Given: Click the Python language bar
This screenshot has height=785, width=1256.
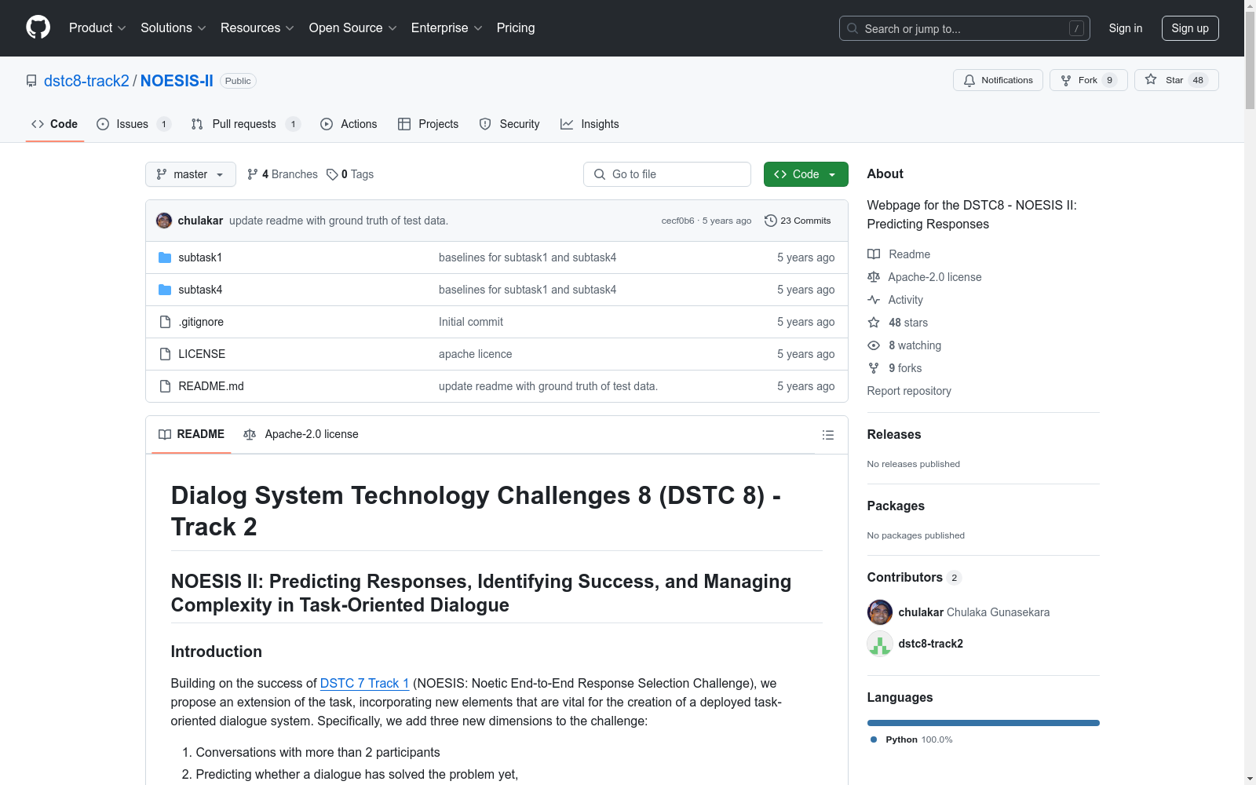Looking at the screenshot, I should 984,723.
